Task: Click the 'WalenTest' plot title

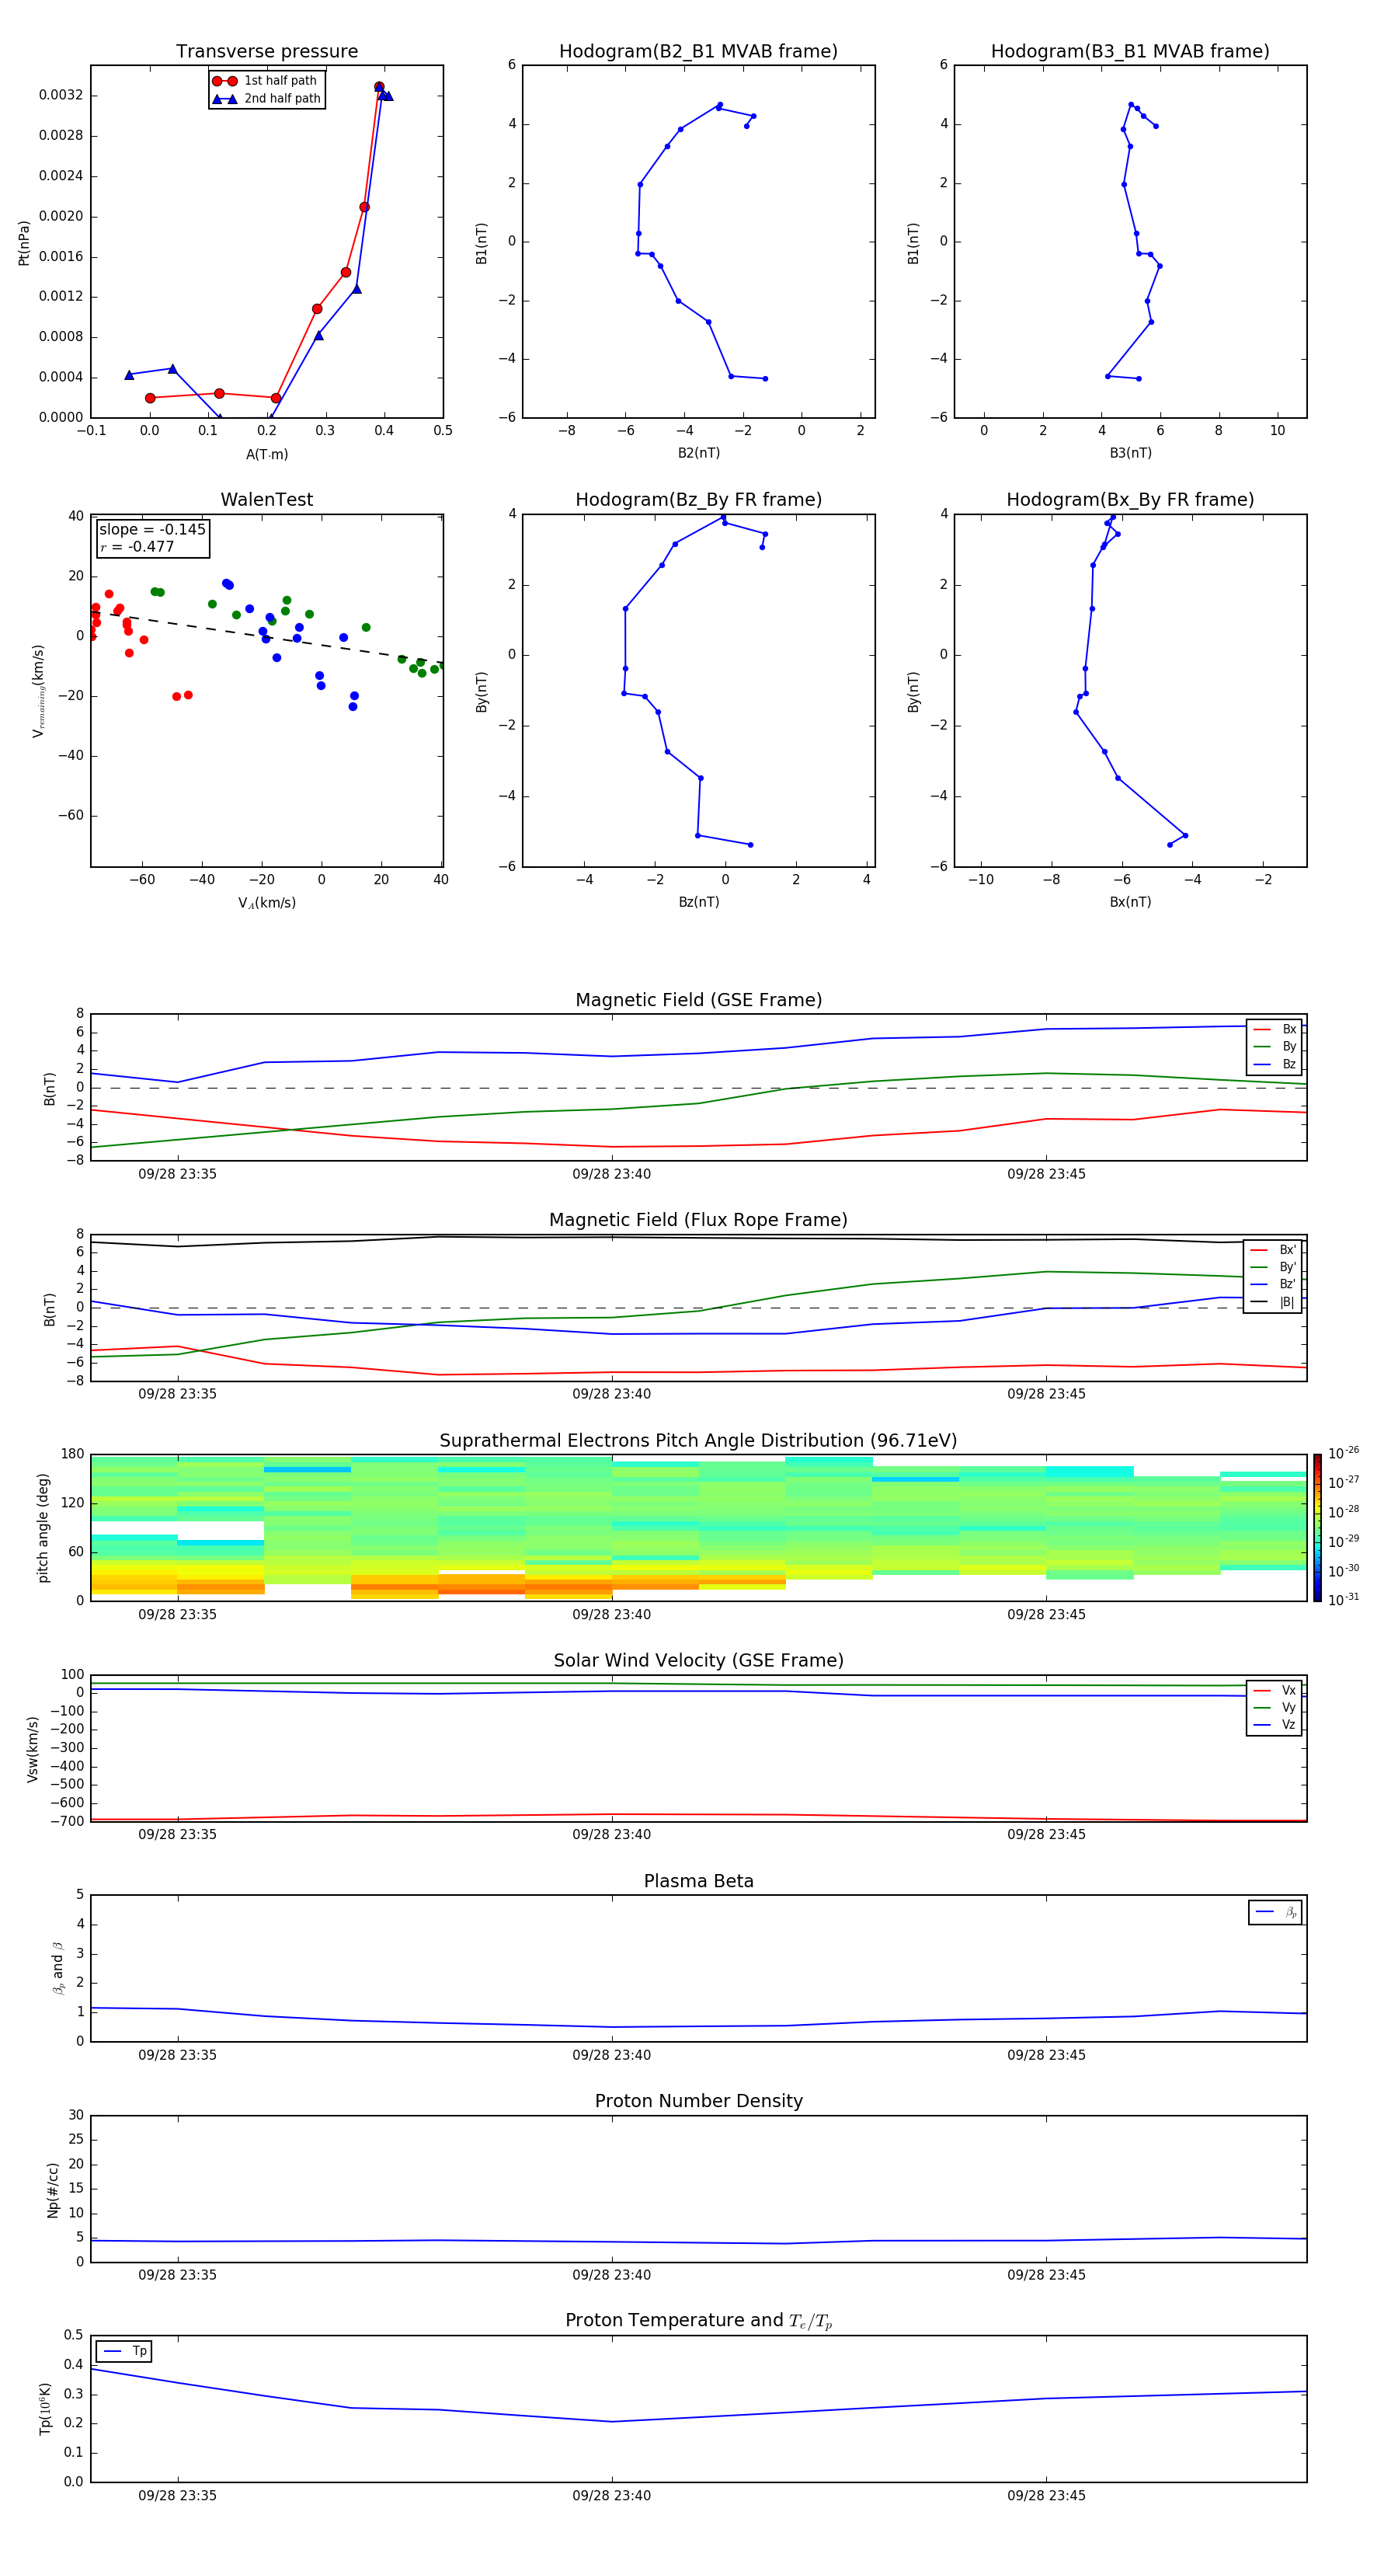Action: pyautogui.click(x=266, y=500)
